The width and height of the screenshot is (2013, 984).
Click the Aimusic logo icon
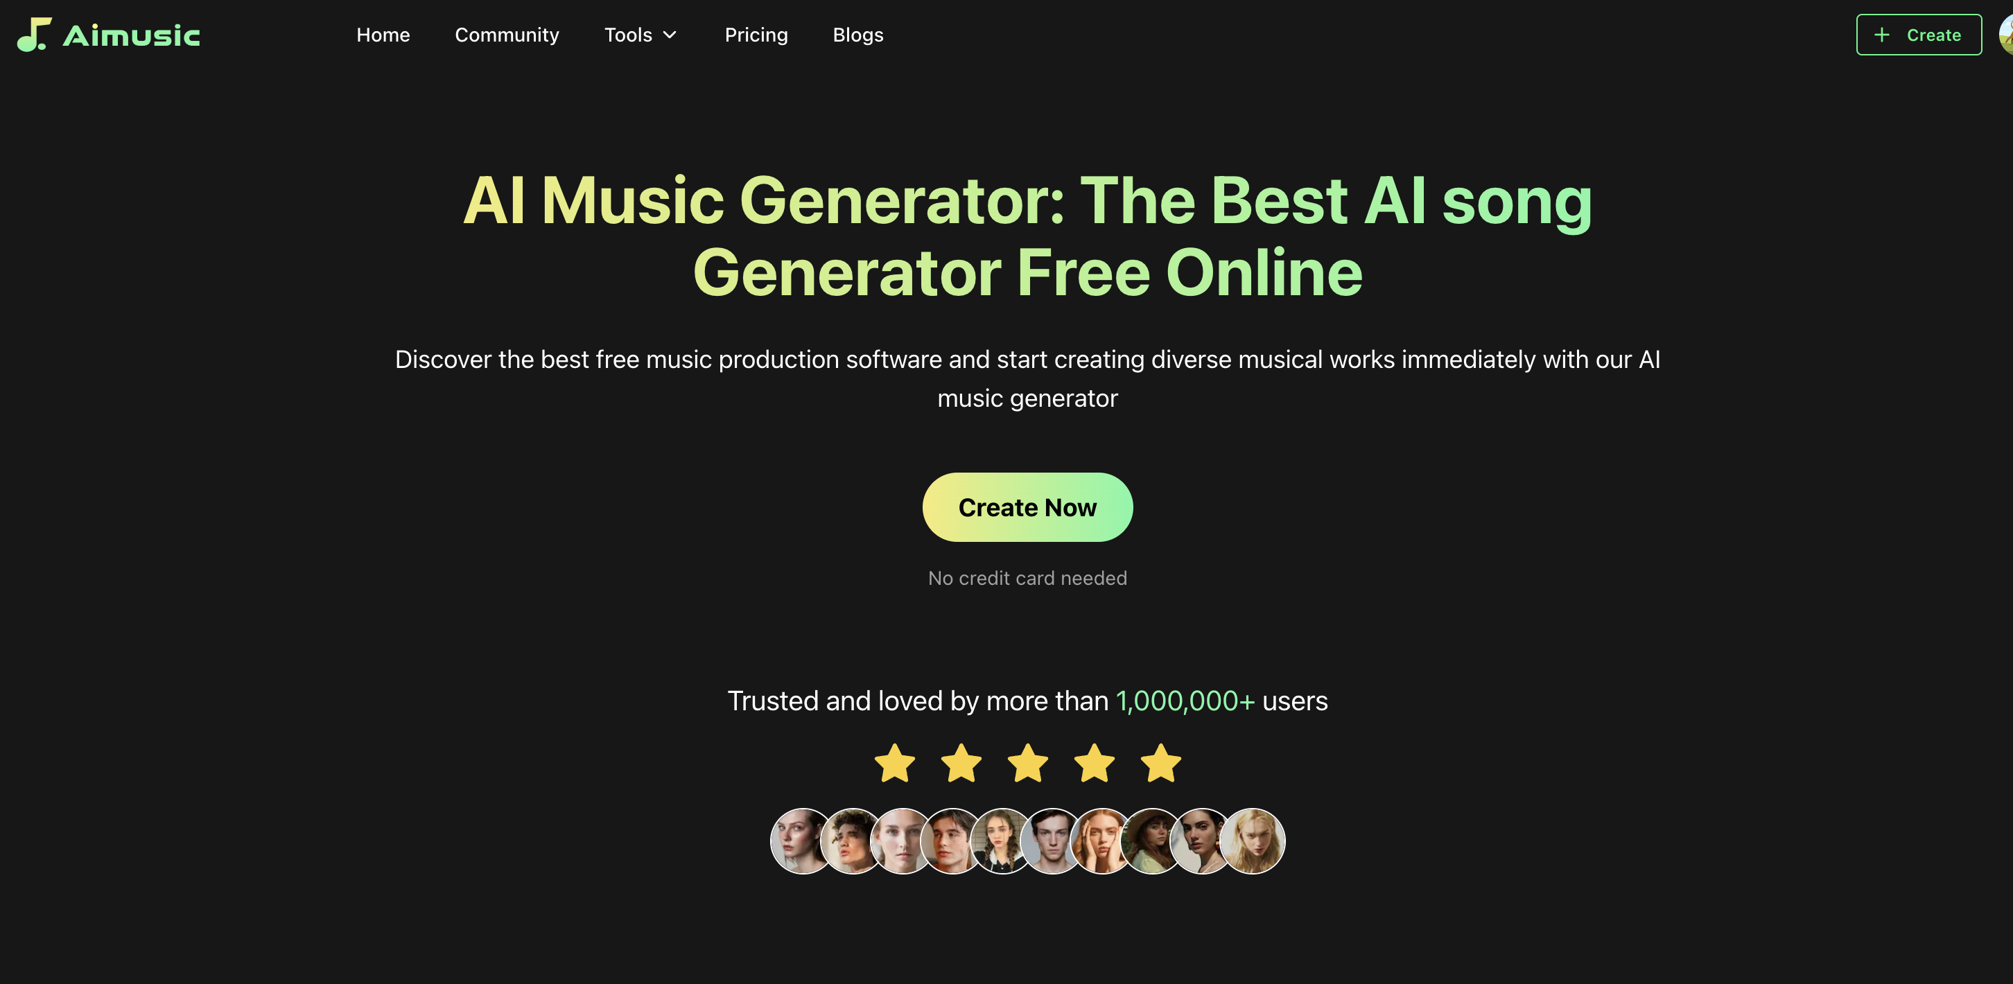tap(33, 35)
